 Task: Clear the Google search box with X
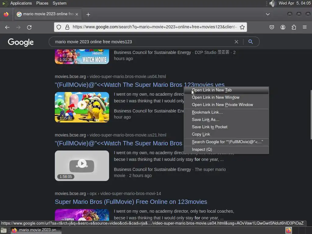236,41
